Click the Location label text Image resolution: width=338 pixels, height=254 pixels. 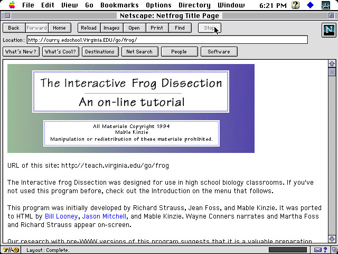click(x=13, y=40)
